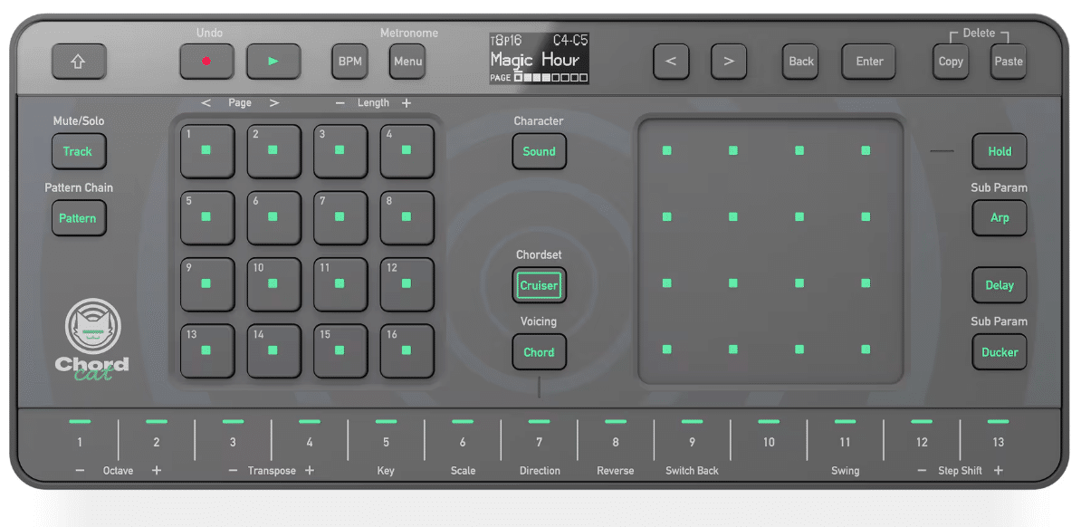Click the Copy button
Image resolution: width=1081 pixels, height=527 pixels.
pos(951,62)
